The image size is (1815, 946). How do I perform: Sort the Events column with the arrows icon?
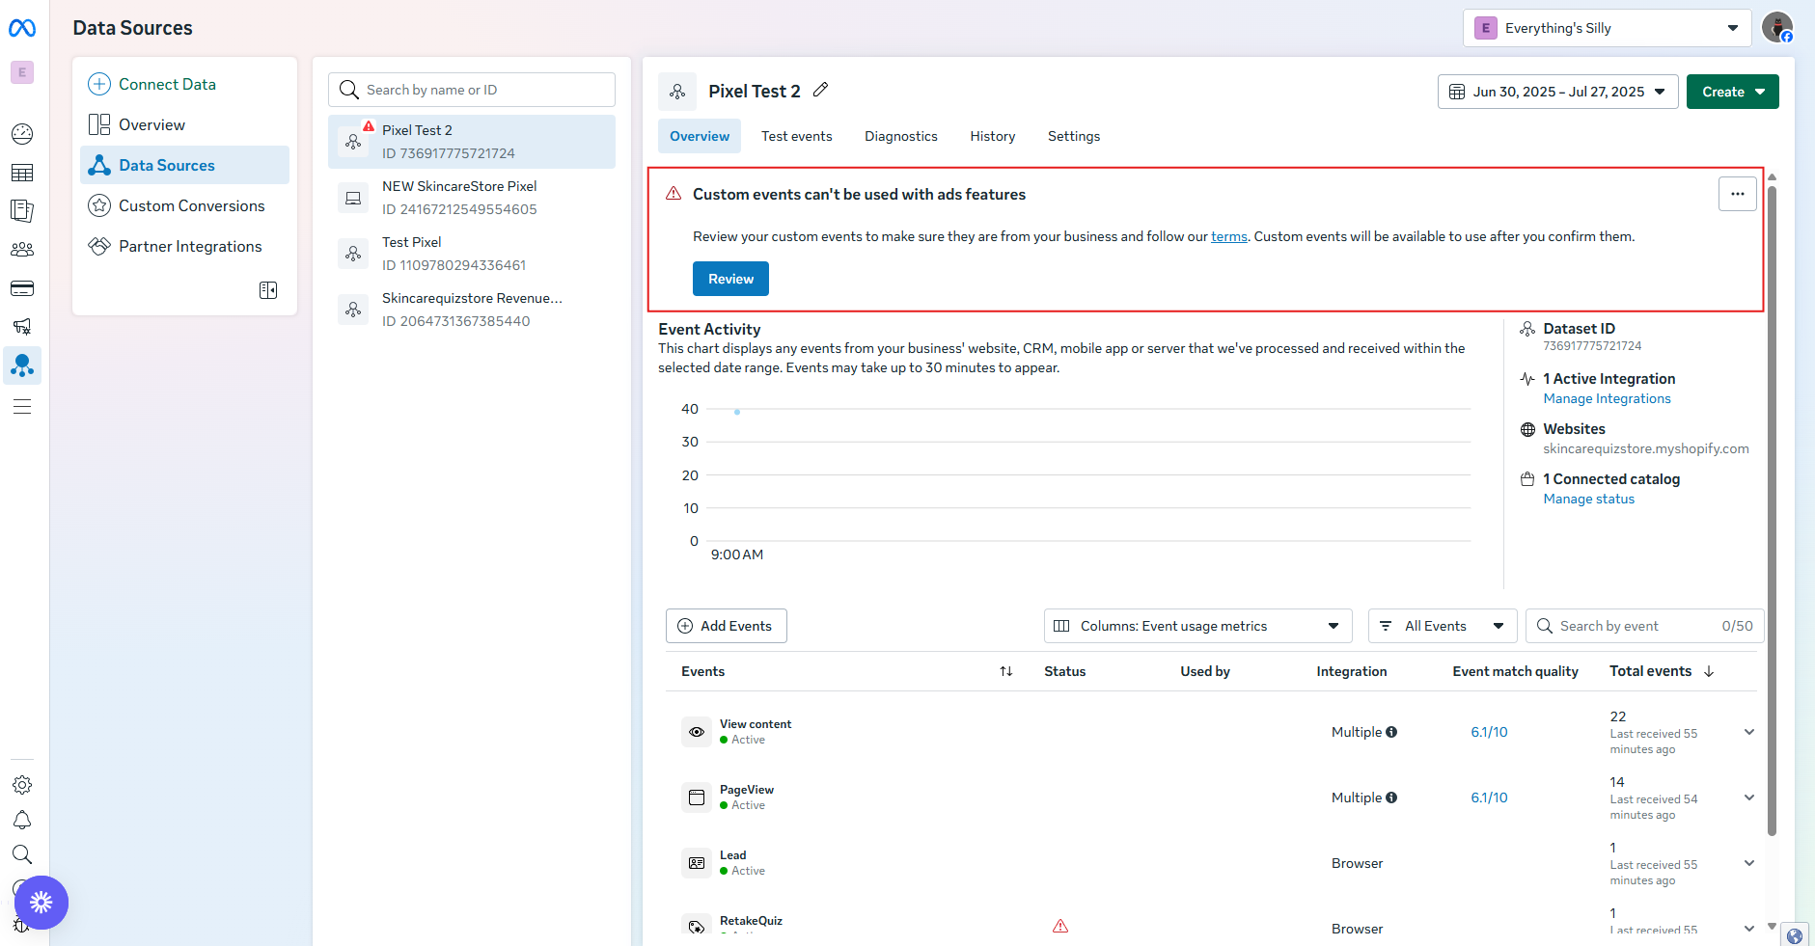[1006, 671]
